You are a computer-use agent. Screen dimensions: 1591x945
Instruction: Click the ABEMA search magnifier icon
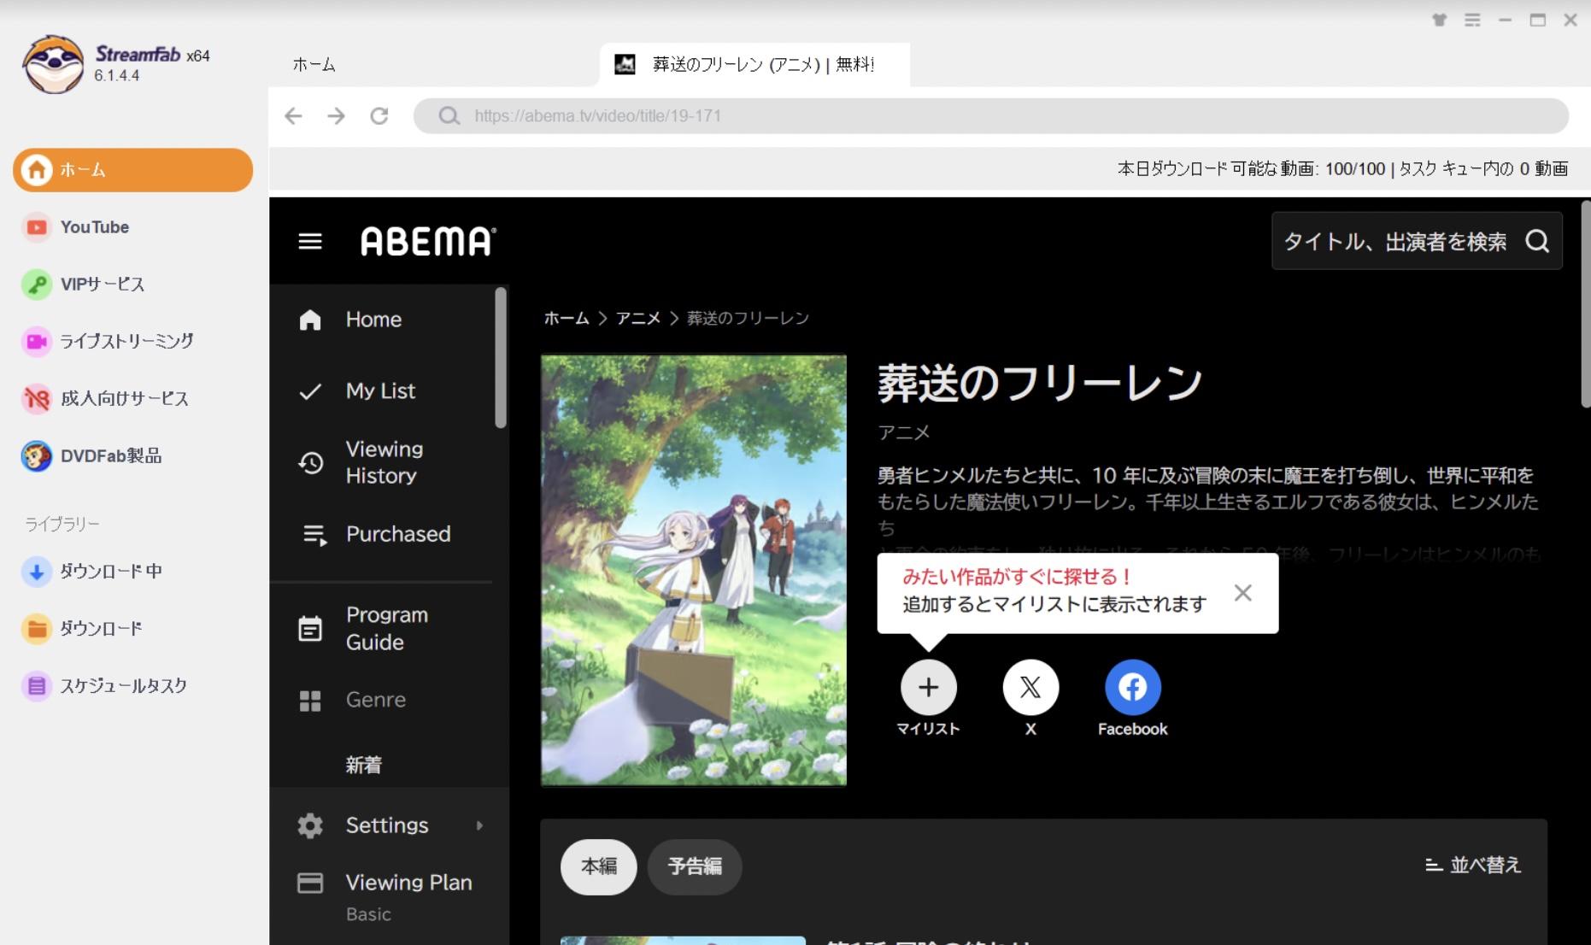pyautogui.click(x=1537, y=242)
